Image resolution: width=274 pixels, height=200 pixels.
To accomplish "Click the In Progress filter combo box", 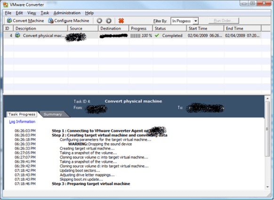I will click(185, 21).
